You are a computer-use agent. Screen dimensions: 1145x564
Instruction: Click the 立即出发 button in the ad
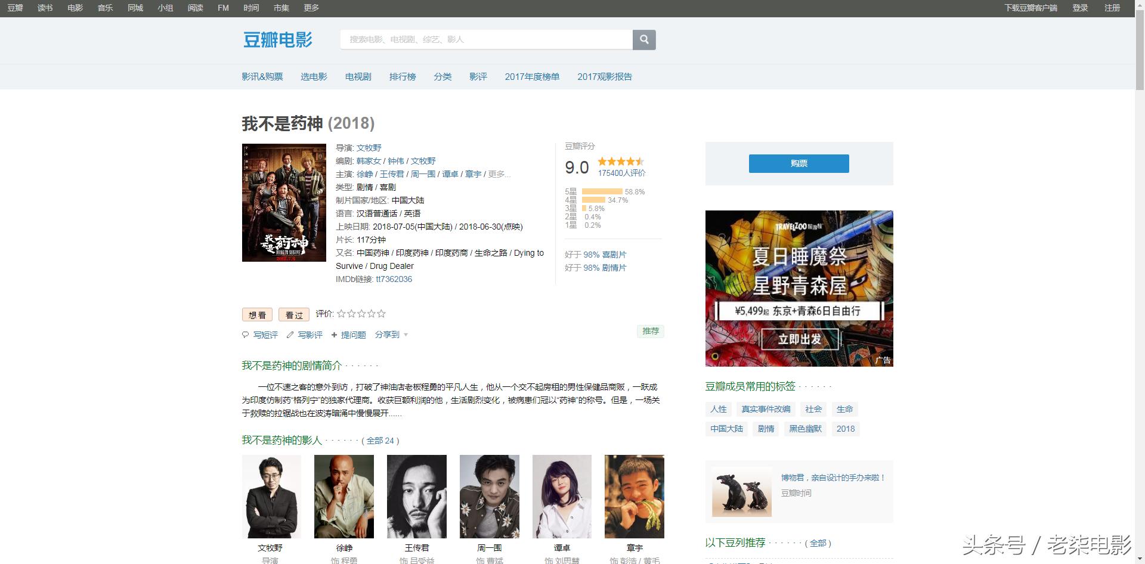coord(800,339)
